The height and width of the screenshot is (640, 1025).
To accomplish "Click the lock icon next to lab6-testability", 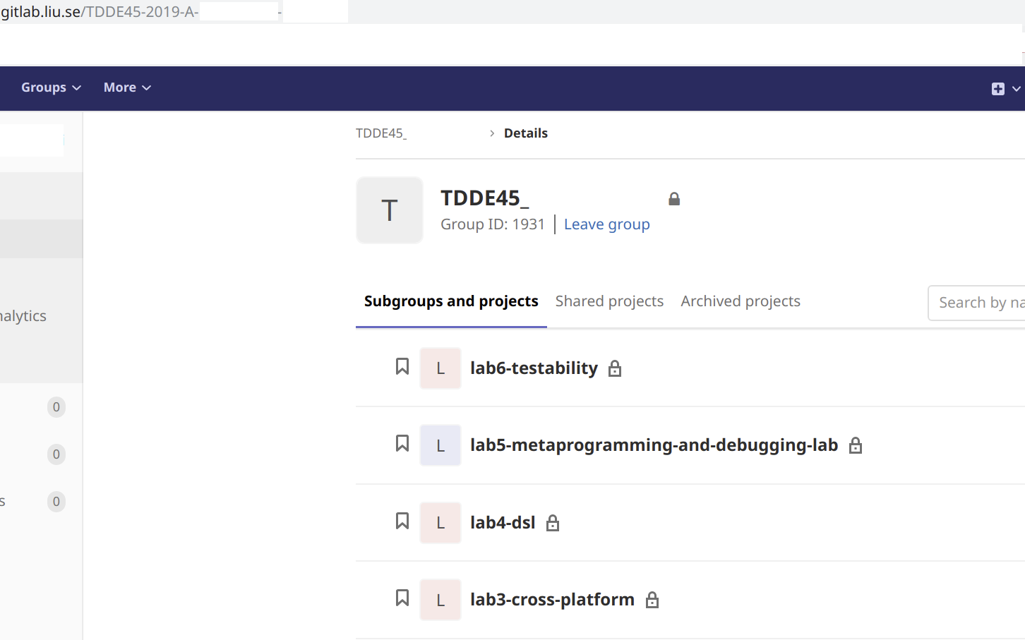I will [x=615, y=368].
